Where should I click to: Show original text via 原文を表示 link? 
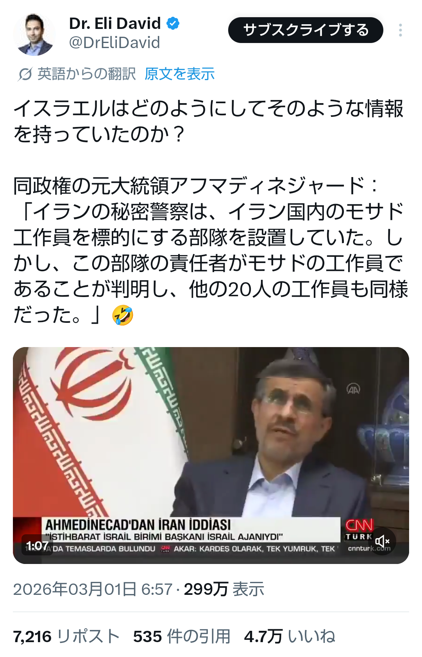coord(179,74)
